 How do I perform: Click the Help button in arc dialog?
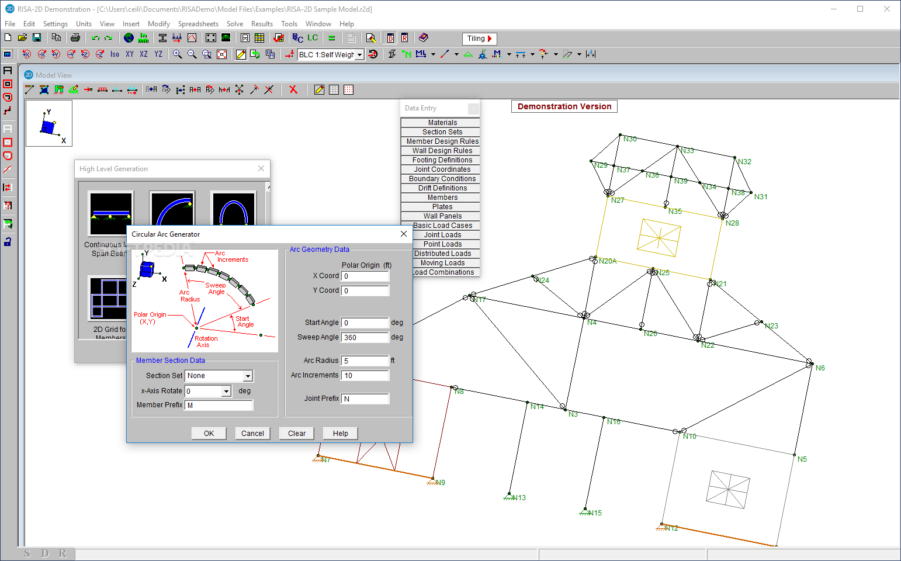341,433
